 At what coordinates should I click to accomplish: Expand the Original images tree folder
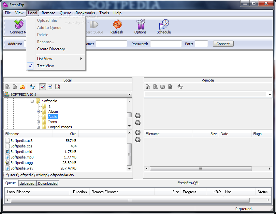(x=38, y=127)
